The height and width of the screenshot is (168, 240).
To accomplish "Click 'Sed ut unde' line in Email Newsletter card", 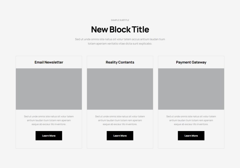I will [49, 116].
